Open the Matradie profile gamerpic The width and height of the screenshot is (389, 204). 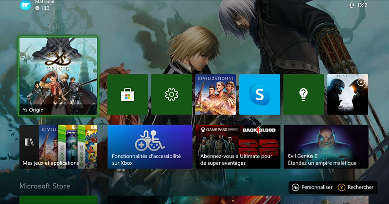(x=25, y=5)
